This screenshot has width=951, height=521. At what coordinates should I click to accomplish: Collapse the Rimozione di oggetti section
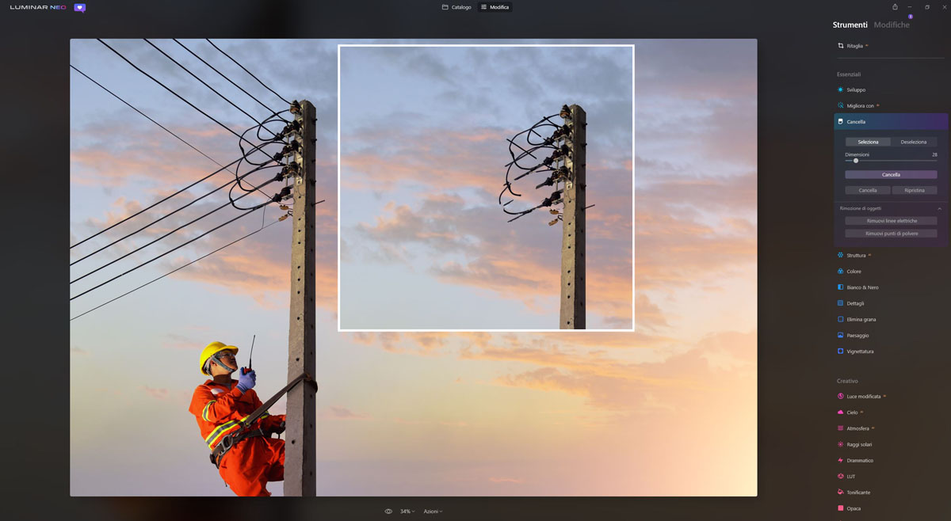pos(940,208)
